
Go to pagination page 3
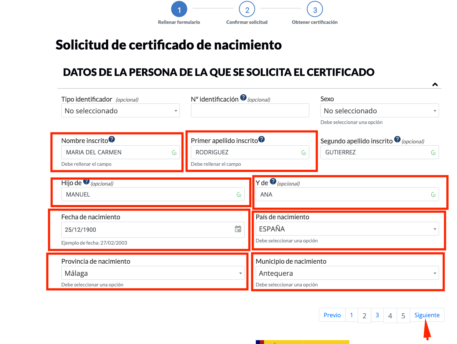pyautogui.click(x=377, y=315)
